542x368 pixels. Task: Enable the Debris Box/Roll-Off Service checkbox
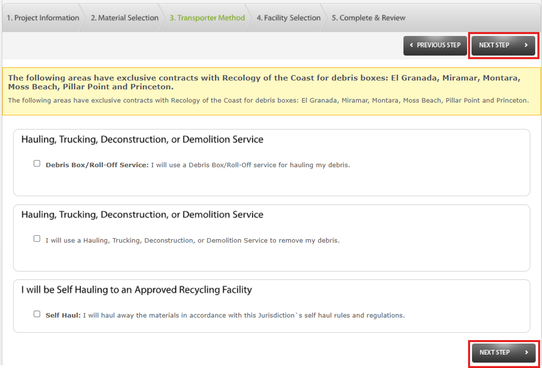point(37,164)
